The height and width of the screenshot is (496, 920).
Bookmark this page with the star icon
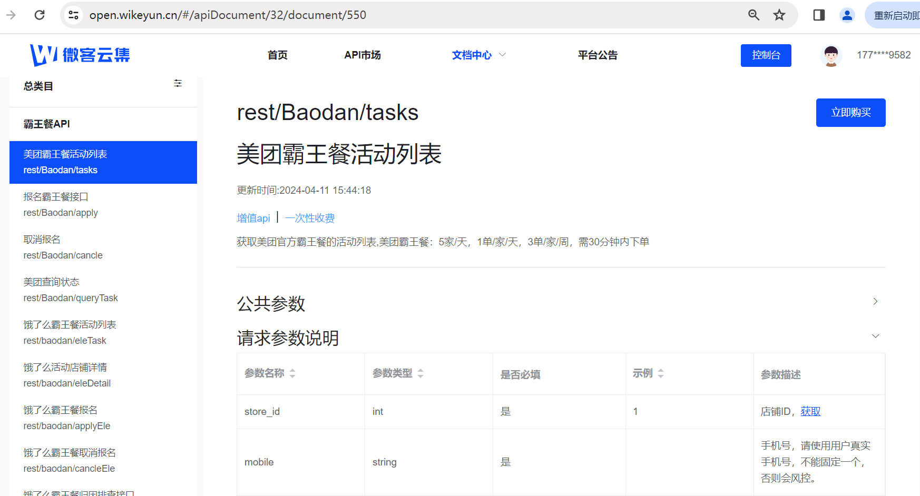click(779, 15)
